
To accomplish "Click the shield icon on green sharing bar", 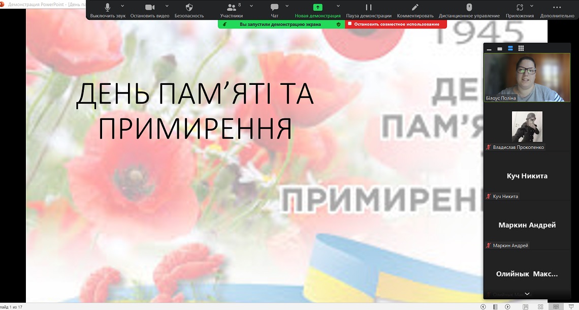I will 338,24.
